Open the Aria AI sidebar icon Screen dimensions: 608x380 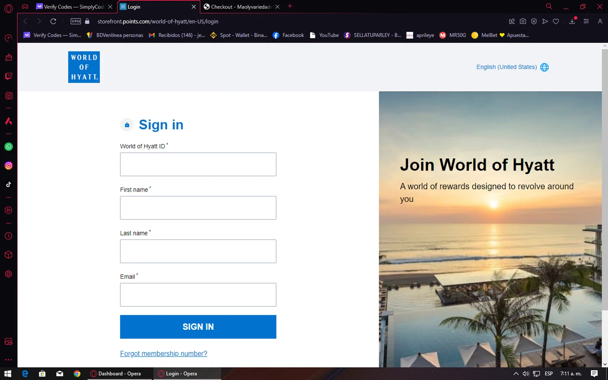point(9,121)
